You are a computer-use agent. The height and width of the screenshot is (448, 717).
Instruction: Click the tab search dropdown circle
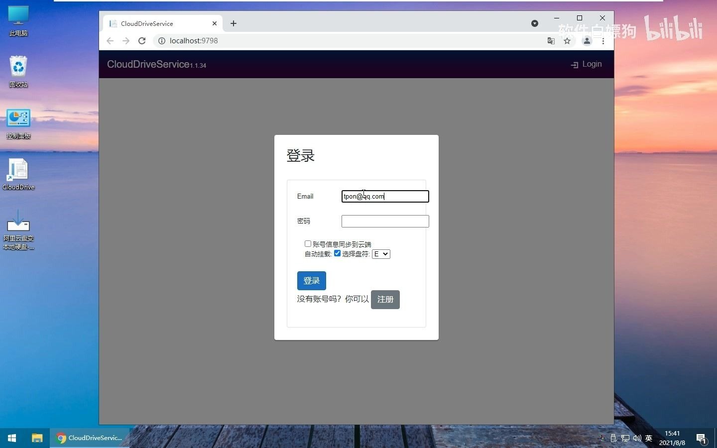click(x=535, y=23)
